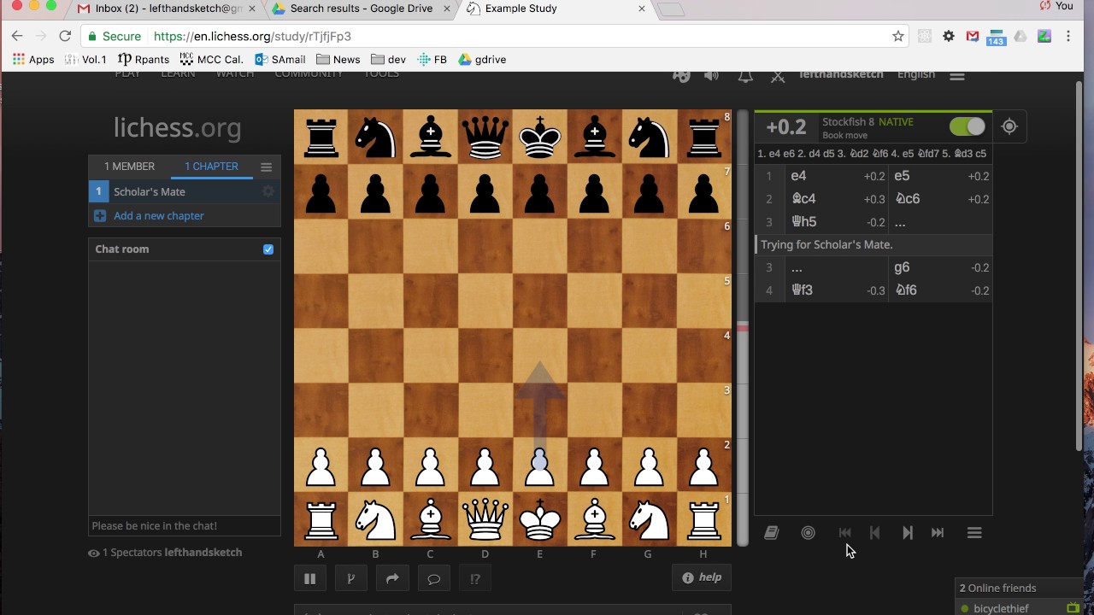Viewport: 1094px width, 615px height.
Task: Step back one move
Action: [875, 533]
